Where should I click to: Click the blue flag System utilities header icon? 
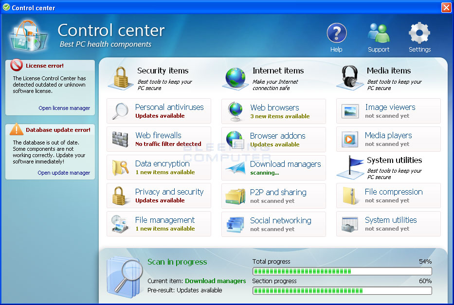tap(350, 167)
